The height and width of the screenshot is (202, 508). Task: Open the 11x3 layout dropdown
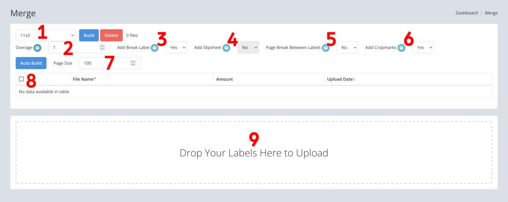point(45,35)
